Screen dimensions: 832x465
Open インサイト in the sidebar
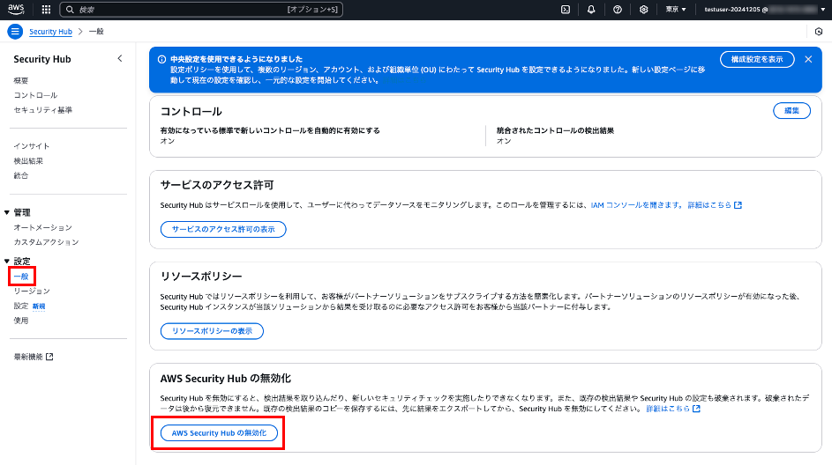coord(31,146)
